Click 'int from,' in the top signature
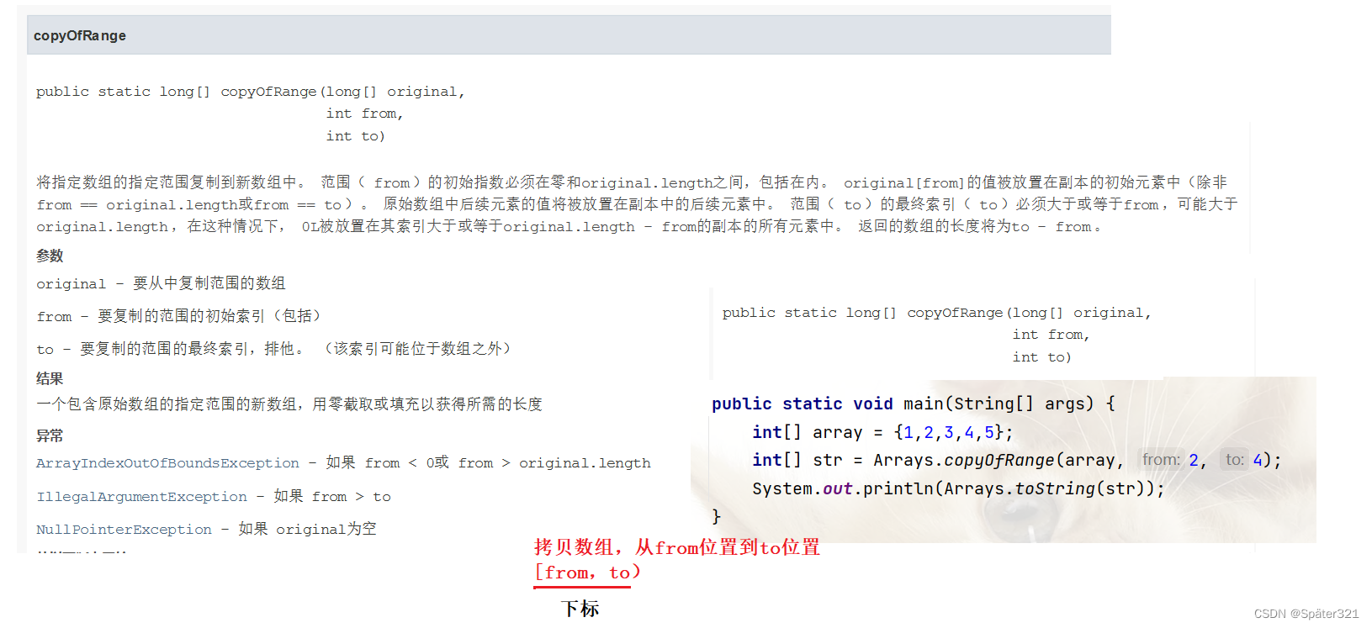 point(365,113)
